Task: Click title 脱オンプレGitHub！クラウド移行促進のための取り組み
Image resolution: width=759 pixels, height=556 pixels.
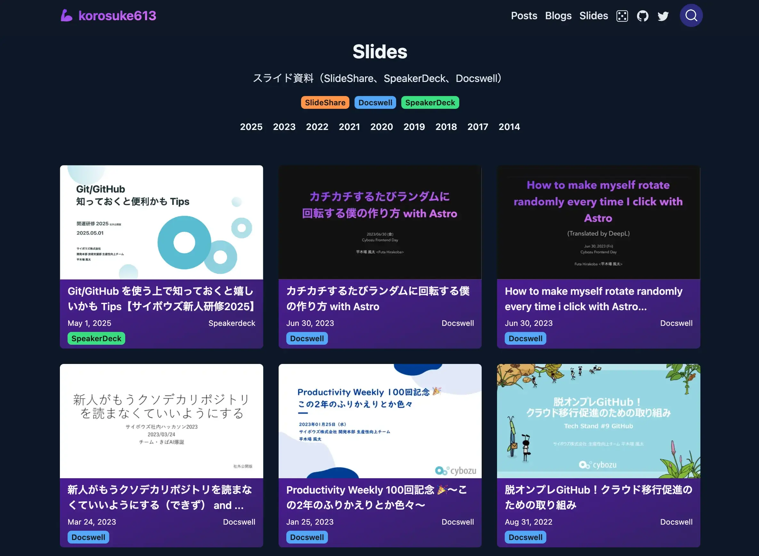Action: click(x=598, y=497)
